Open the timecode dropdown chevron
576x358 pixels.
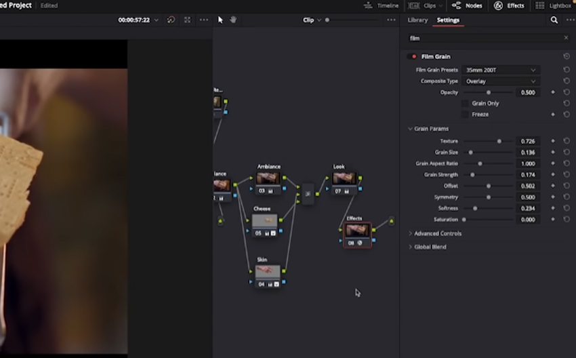tap(156, 20)
